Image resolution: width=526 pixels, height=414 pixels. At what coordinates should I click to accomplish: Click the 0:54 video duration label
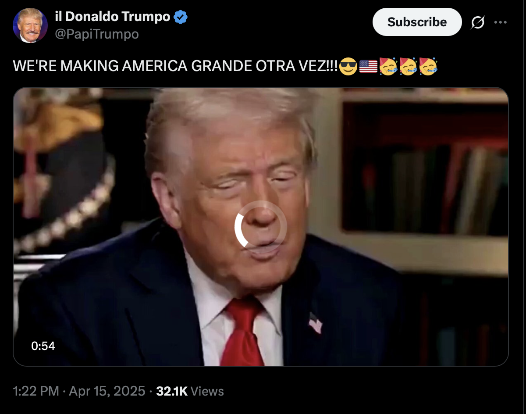click(43, 346)
